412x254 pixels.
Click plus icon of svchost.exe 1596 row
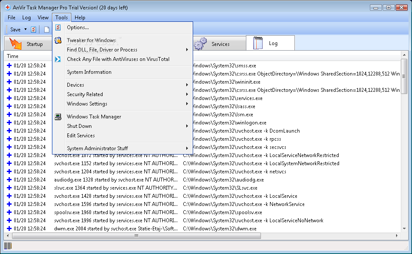pyautogui.click(x=9, y=204)
